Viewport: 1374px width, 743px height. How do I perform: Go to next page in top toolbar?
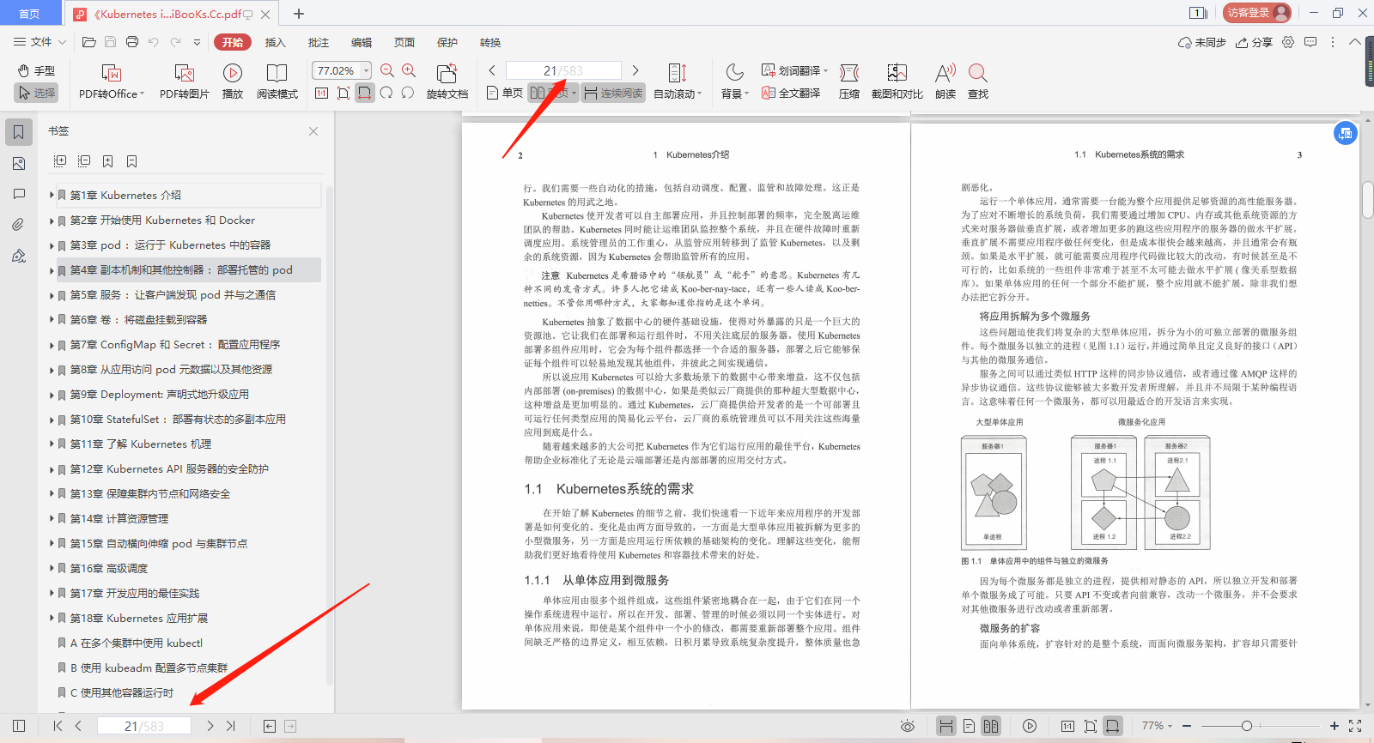point(635,70)
